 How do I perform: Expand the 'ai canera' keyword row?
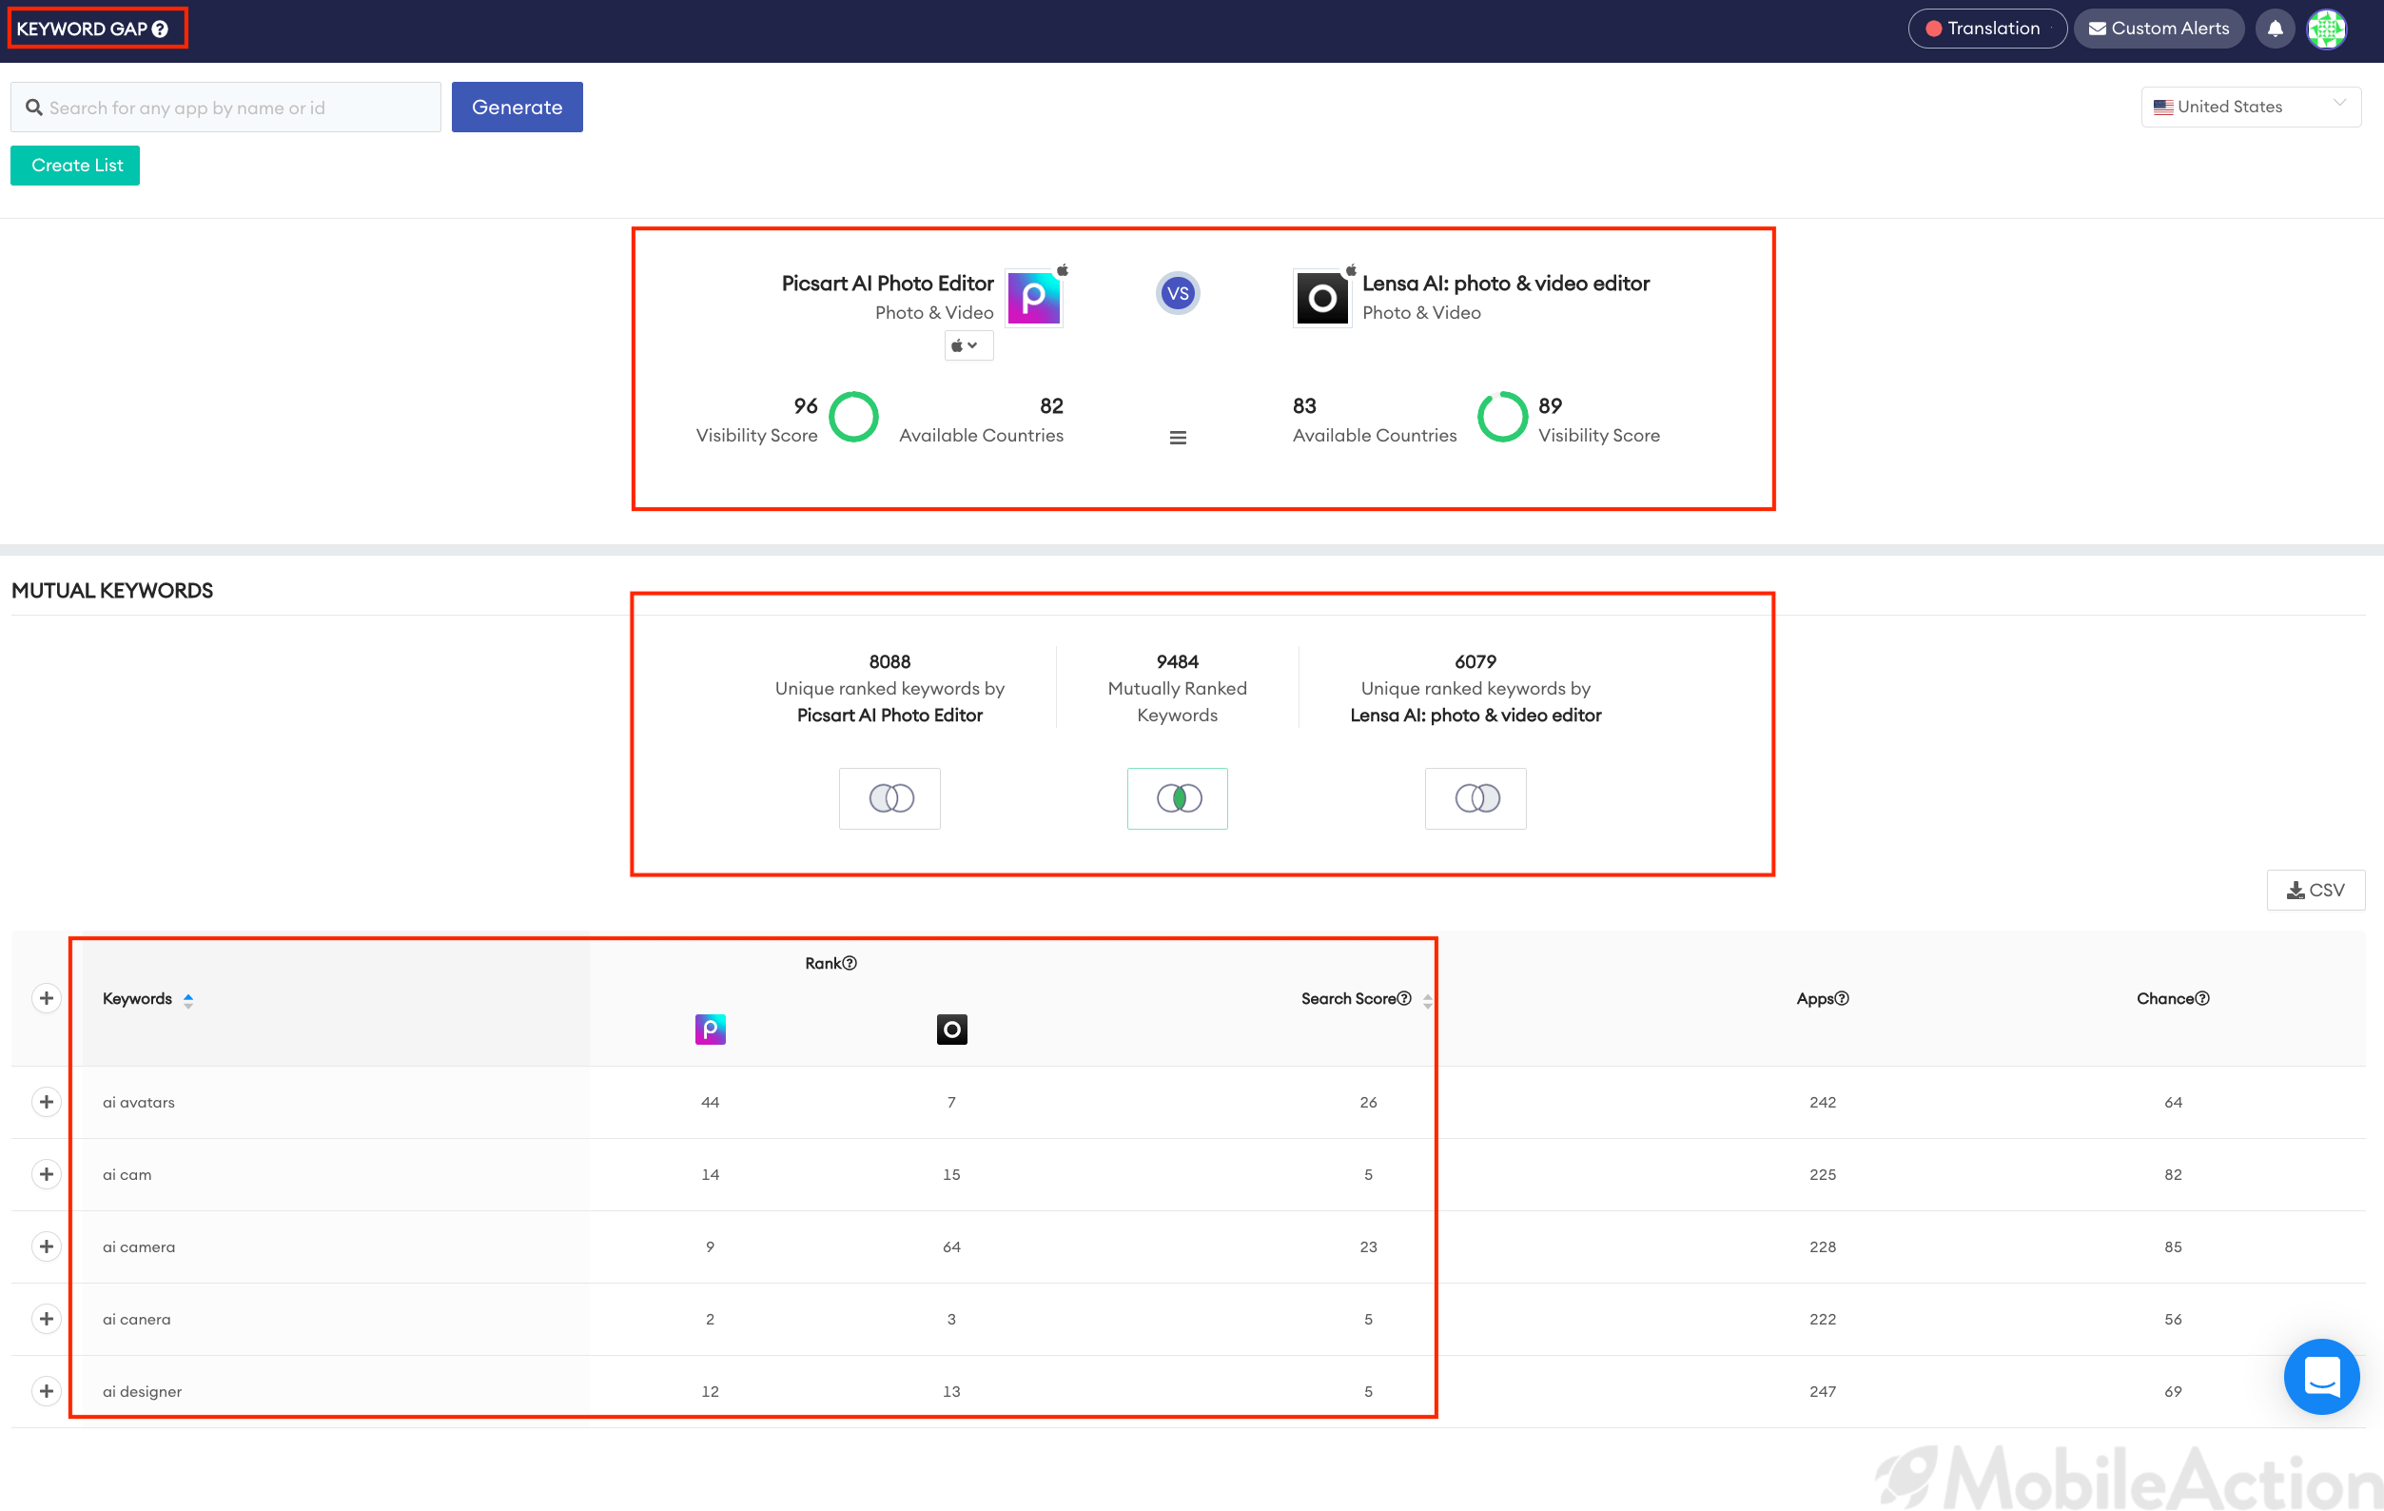[x=47, y=1319]
